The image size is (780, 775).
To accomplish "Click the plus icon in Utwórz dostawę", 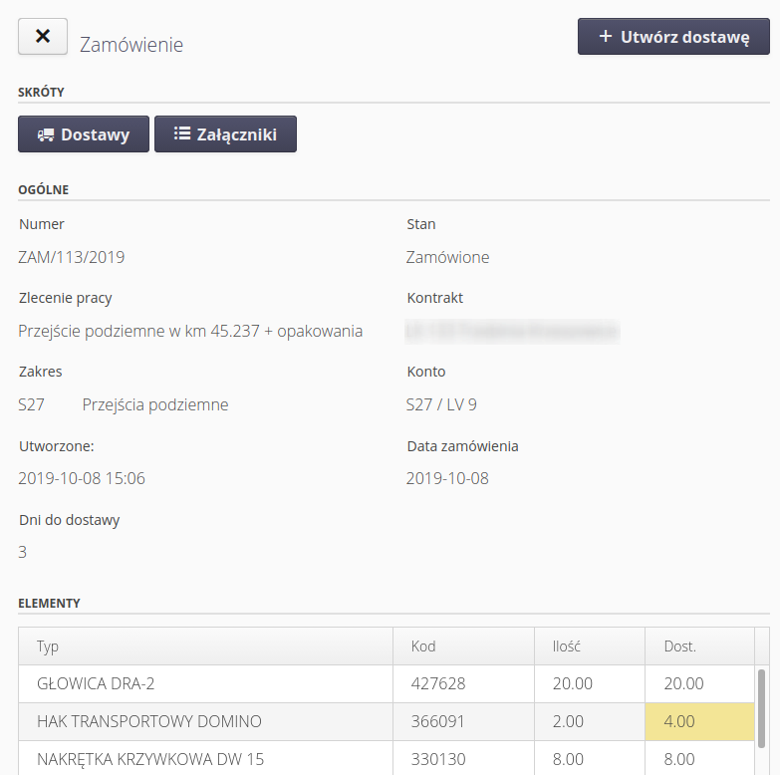I will click(605, 37).
